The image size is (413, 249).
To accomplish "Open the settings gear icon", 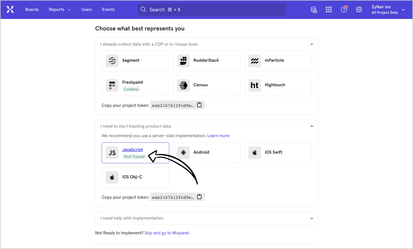I will tap(359, 10).
